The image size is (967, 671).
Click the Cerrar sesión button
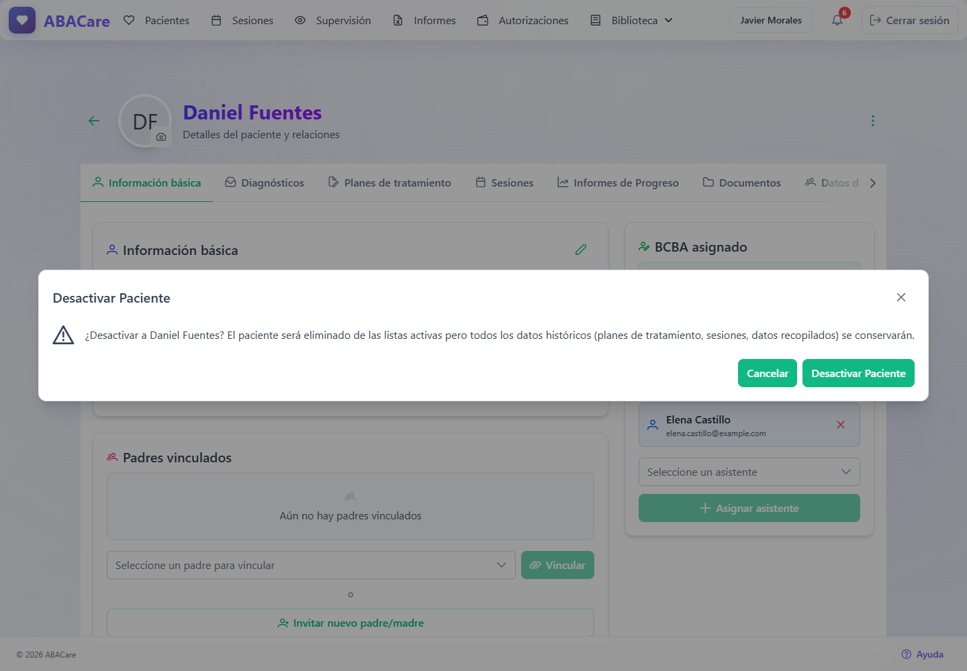(x=910, y=20)
